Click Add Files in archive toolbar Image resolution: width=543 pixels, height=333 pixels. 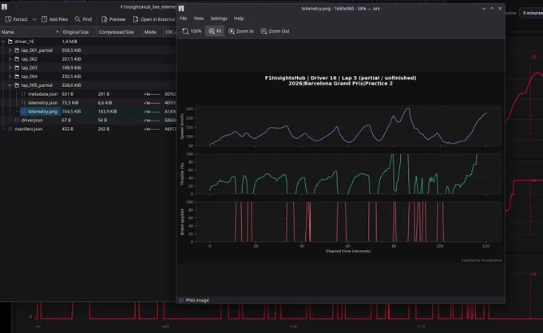point(55,19)
